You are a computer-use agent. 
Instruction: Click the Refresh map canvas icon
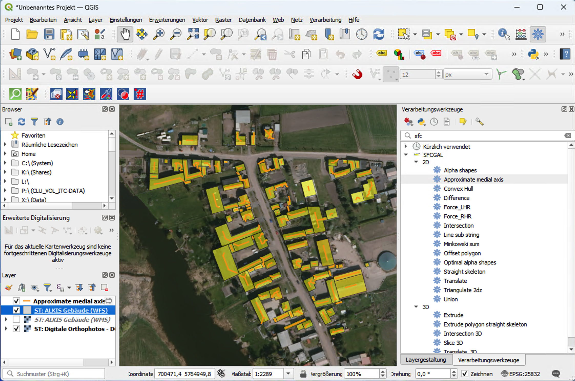pos(378,34)
